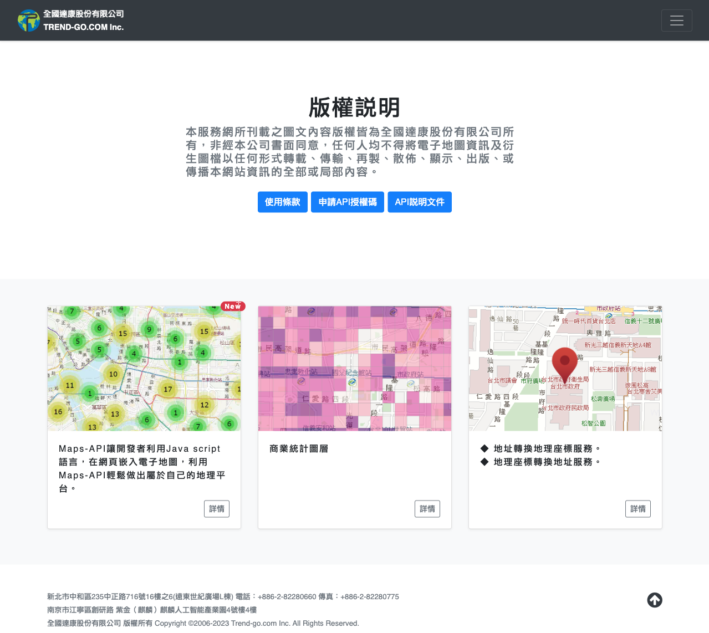Open 詳情 for 商業統計圖層 card
The width and height of the screenshot is (709, 633).
click(427, 509)
